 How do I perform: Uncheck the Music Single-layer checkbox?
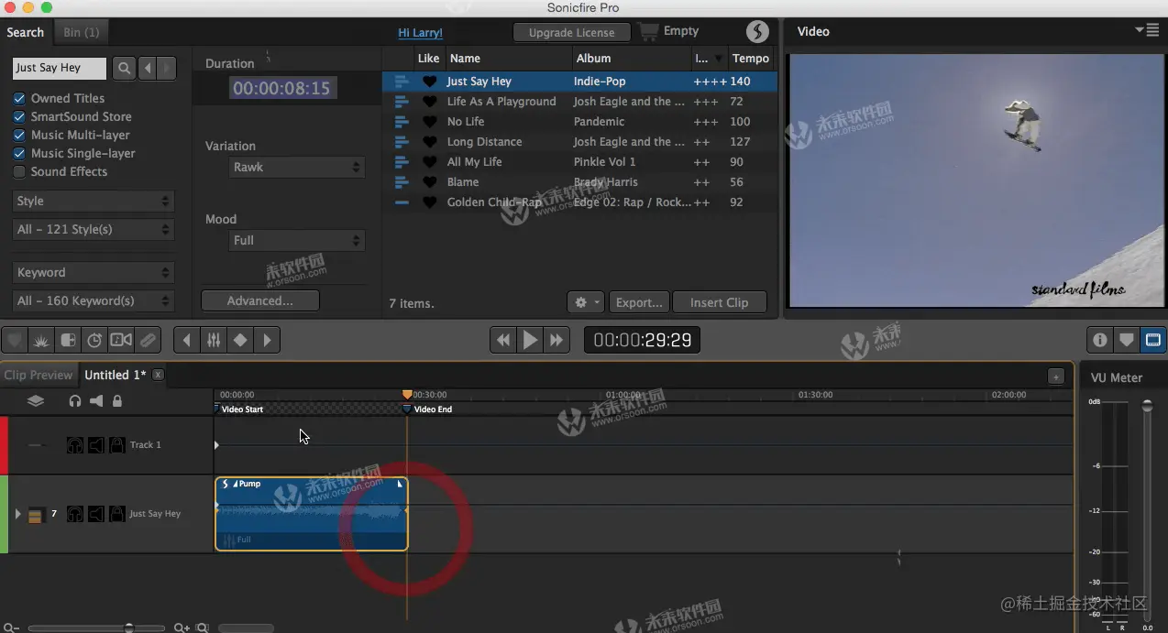point(19,153)
